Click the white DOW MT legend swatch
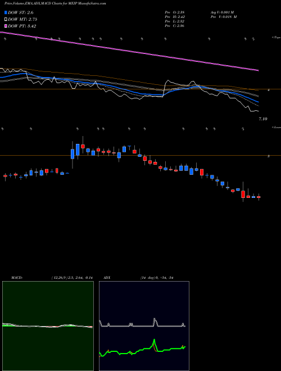 [x=6, y=19]
